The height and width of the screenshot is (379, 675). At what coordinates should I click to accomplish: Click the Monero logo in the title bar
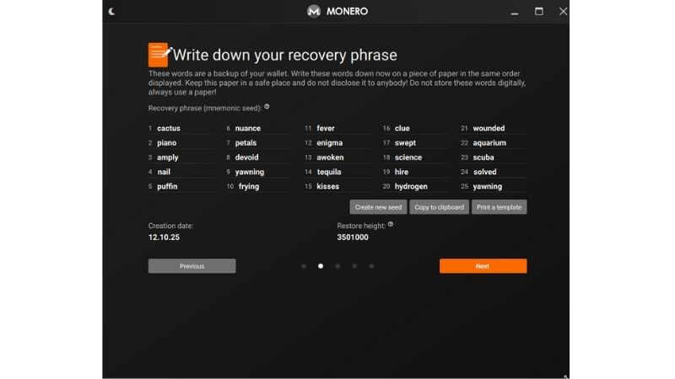coord(314,11)
